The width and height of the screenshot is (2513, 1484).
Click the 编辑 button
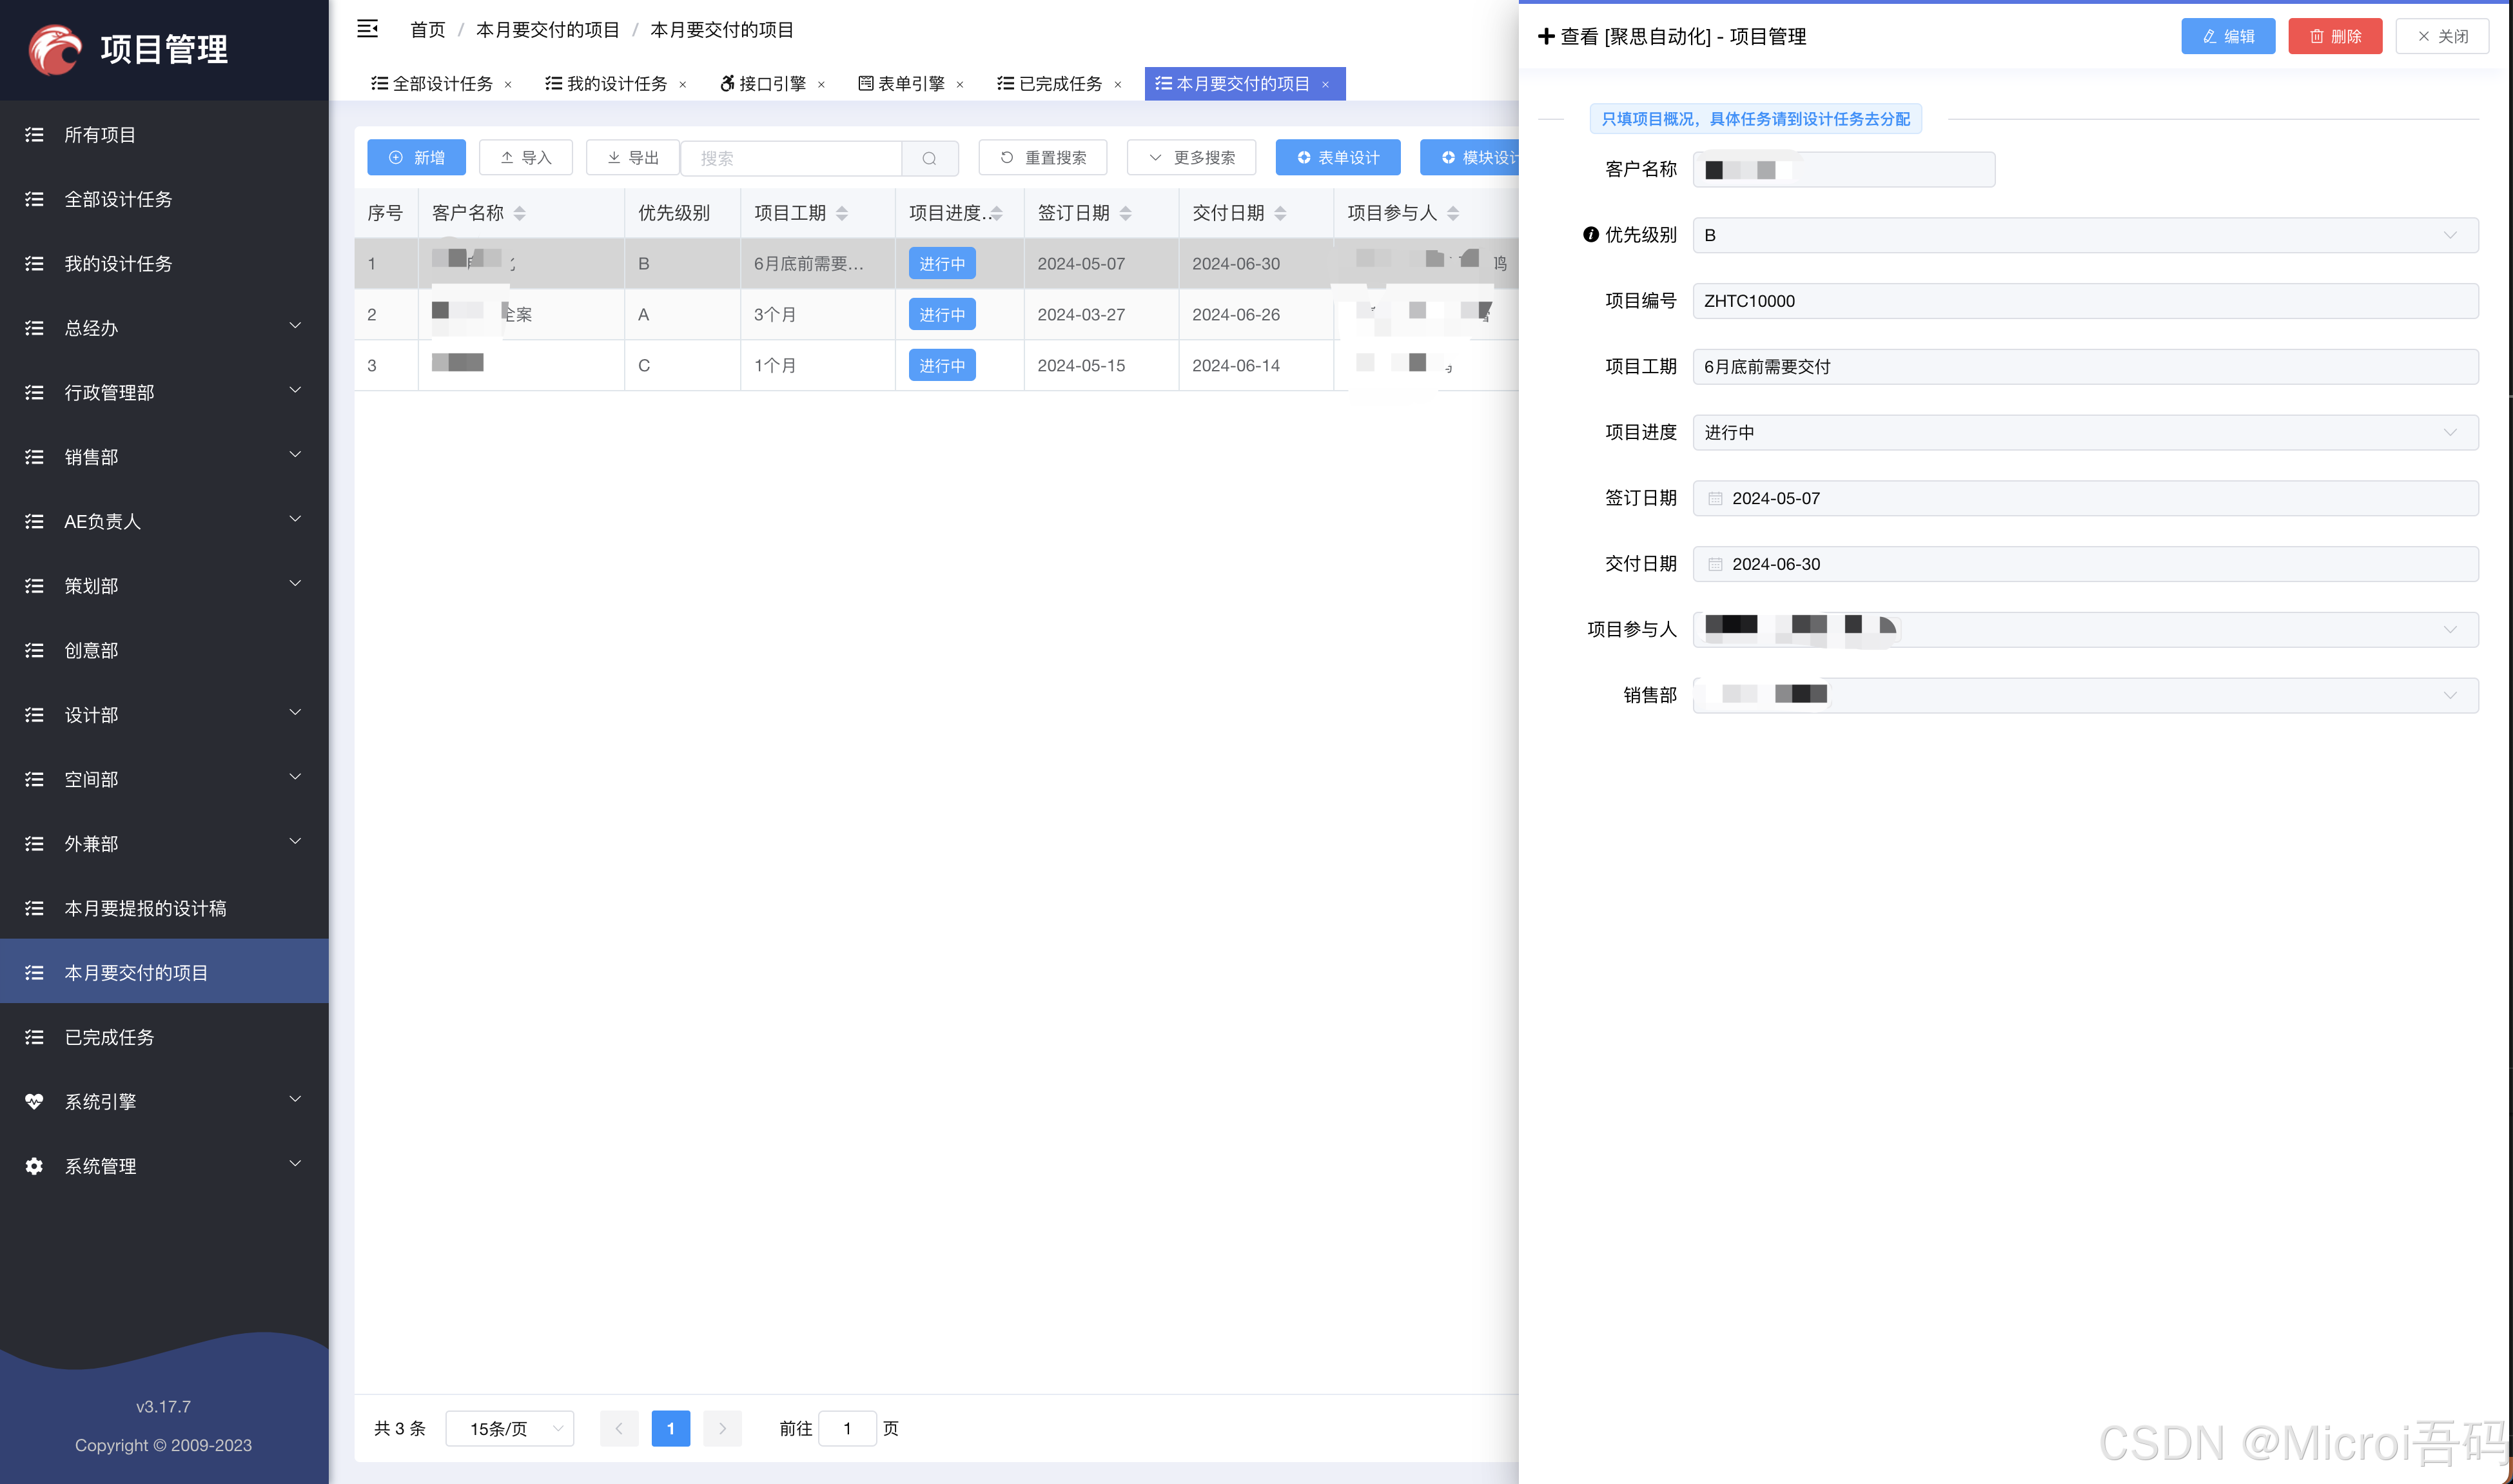pyautogui.click(x=2227, y=36)
